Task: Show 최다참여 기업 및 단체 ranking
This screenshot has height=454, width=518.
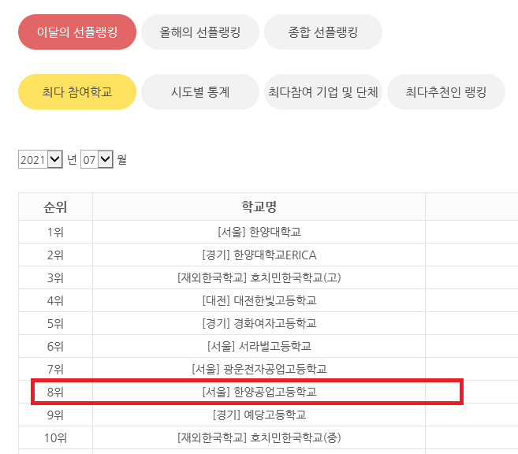Action: [322, 92]
